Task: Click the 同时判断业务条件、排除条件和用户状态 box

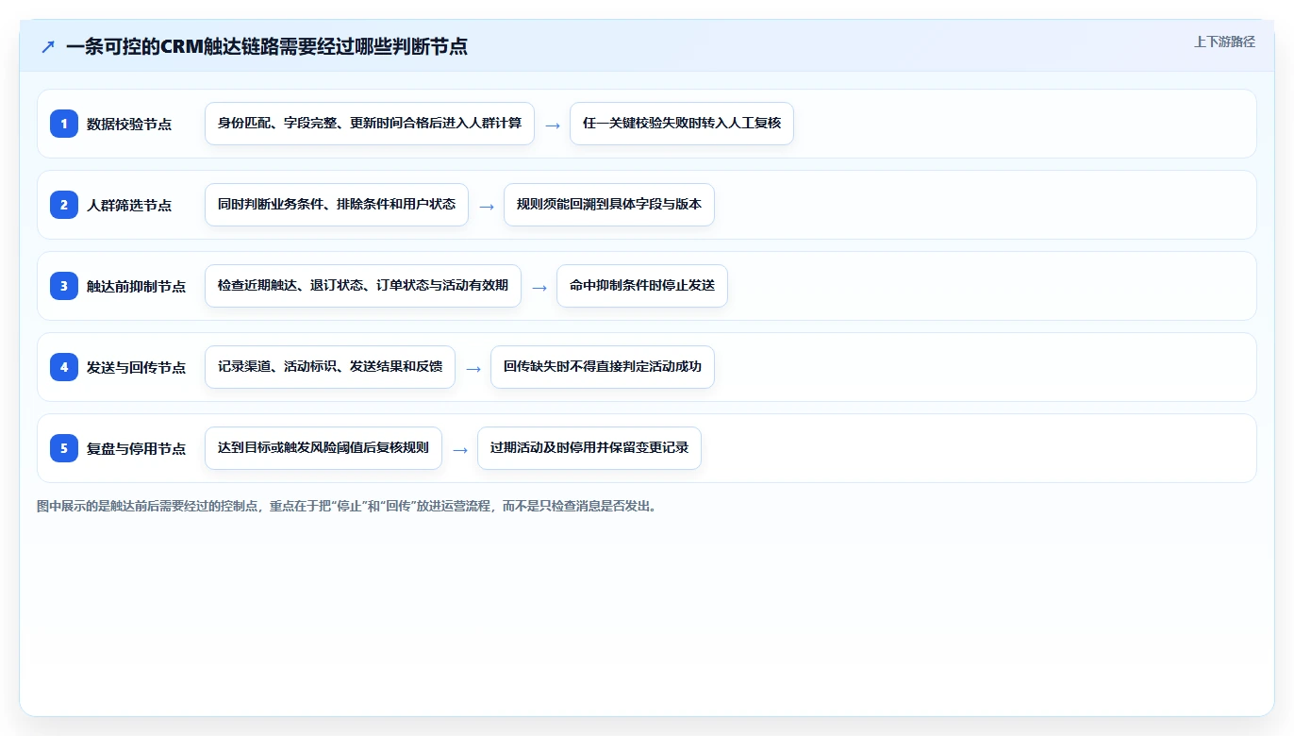Action: pos(337,205)
